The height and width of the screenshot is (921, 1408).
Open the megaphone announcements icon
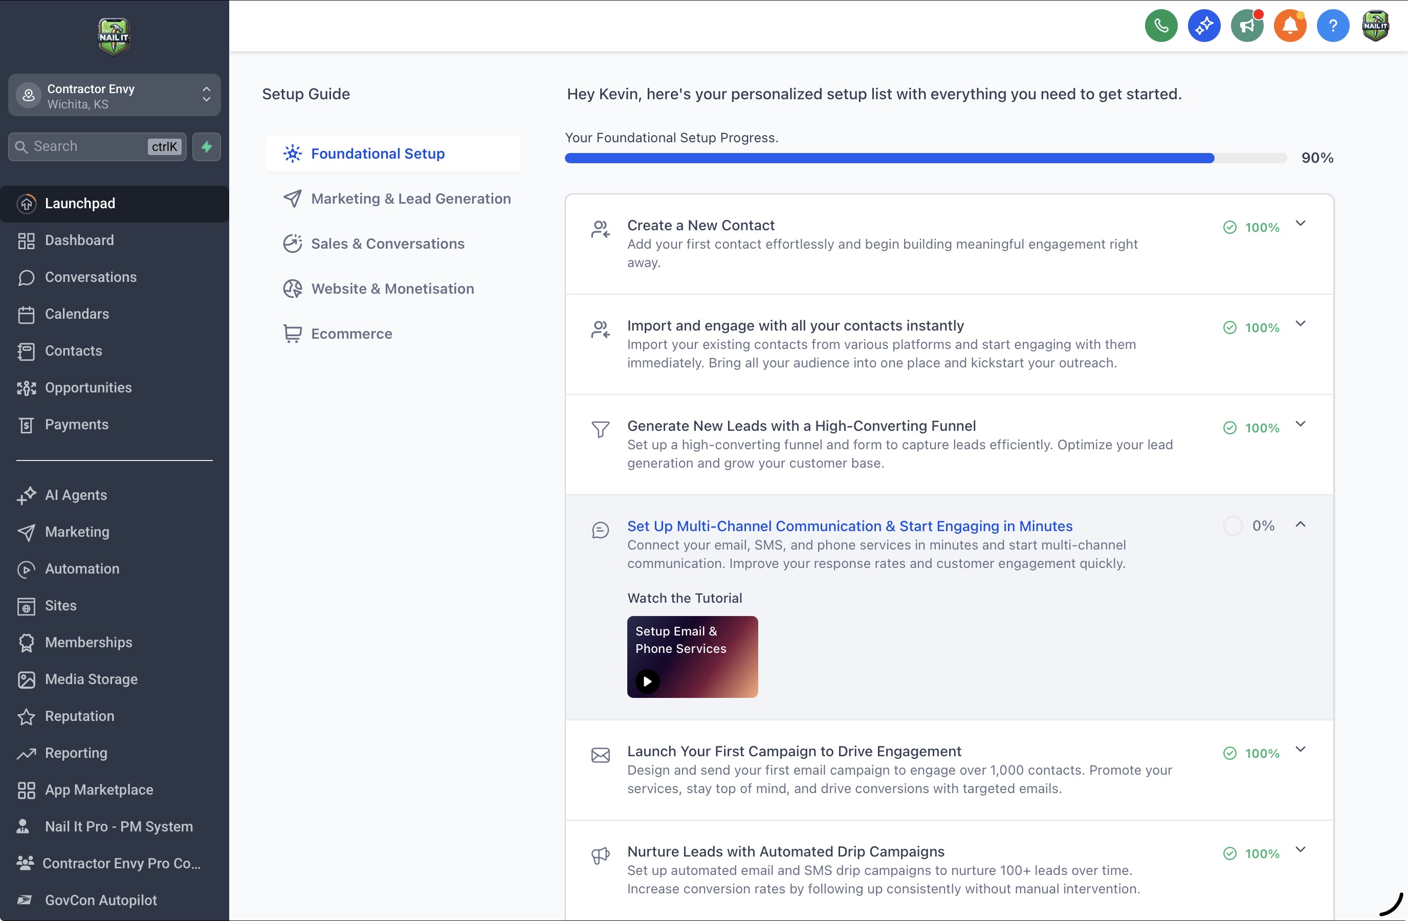(x=1246, y=26)
